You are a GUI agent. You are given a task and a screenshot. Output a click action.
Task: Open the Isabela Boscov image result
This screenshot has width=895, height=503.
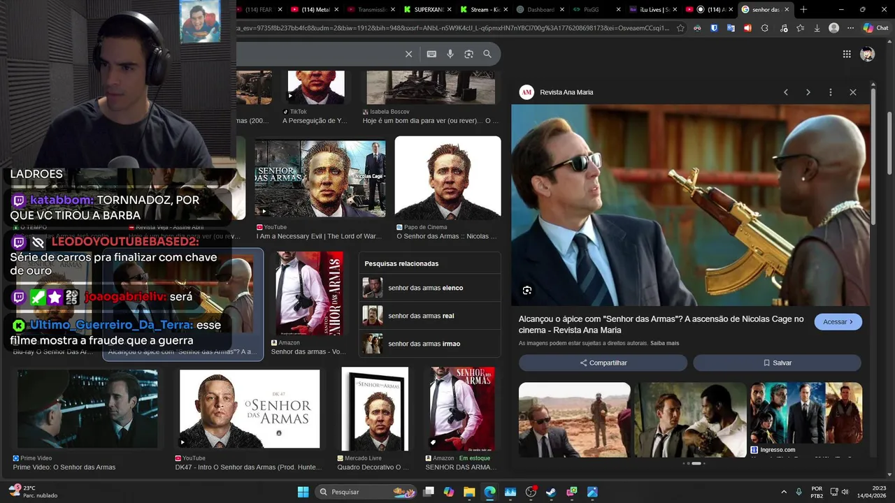431,87
